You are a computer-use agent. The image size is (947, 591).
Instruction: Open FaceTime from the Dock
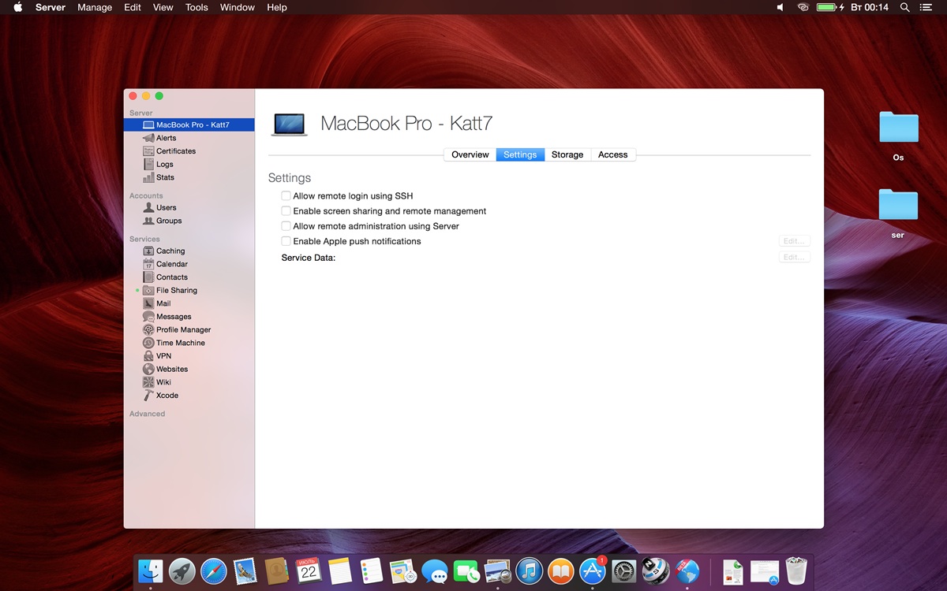click(x=466, y=571)
